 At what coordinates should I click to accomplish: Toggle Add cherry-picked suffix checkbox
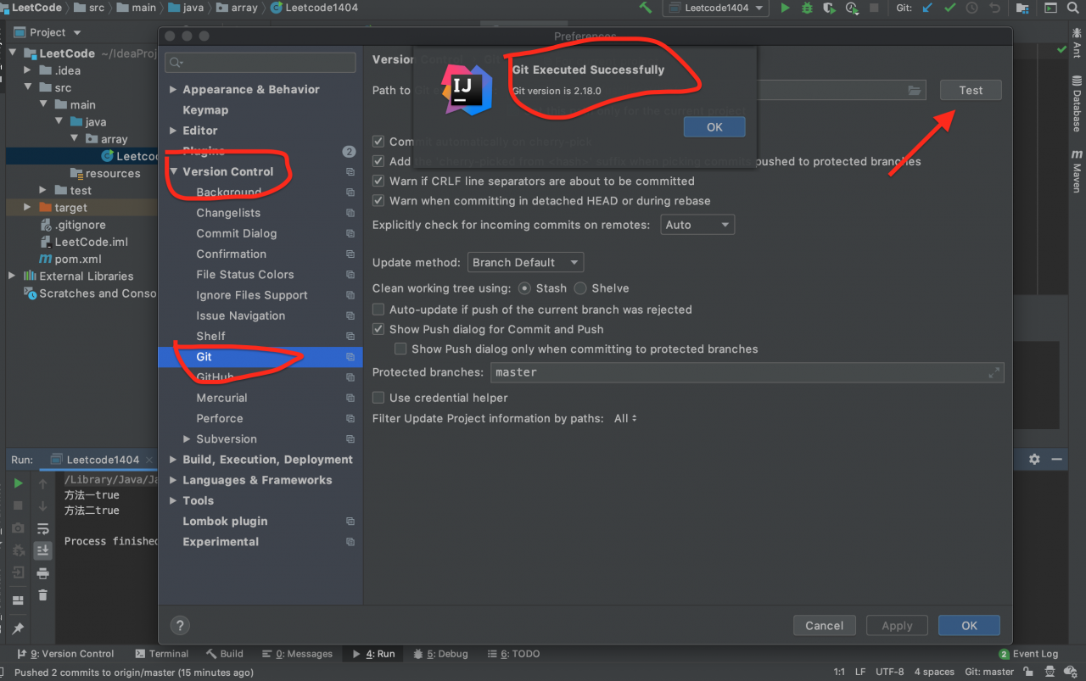click(x=379, y=161)
